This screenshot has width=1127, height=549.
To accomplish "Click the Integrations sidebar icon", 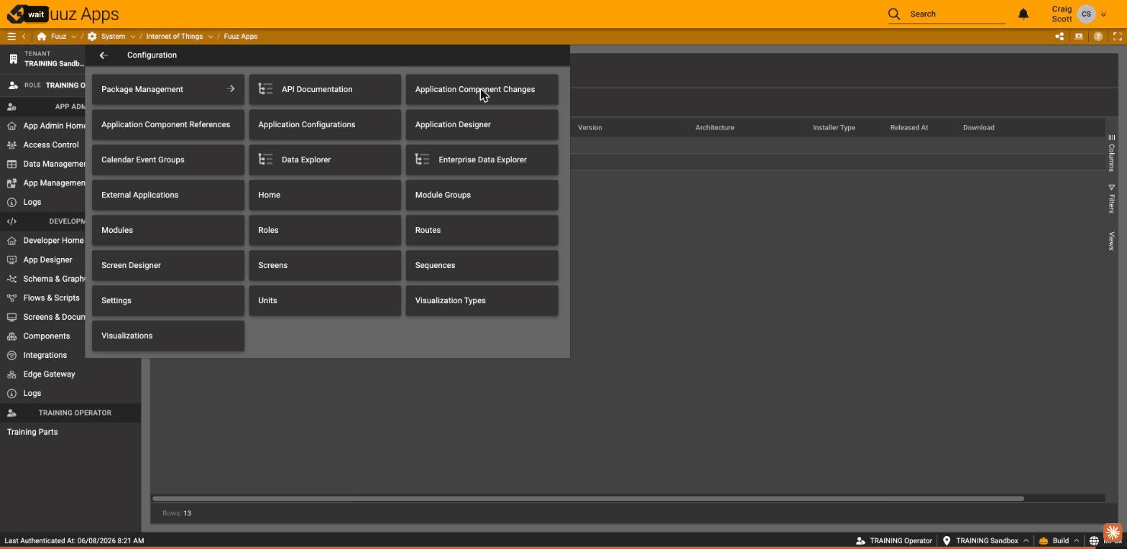I will [11, 355].
